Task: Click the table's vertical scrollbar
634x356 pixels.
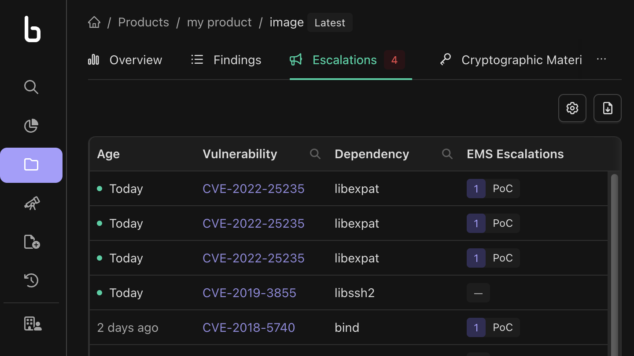Action: tap(614, 264)
